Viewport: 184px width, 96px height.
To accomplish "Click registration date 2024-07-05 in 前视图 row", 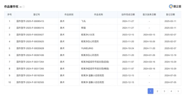I will [x=170, y=75].
